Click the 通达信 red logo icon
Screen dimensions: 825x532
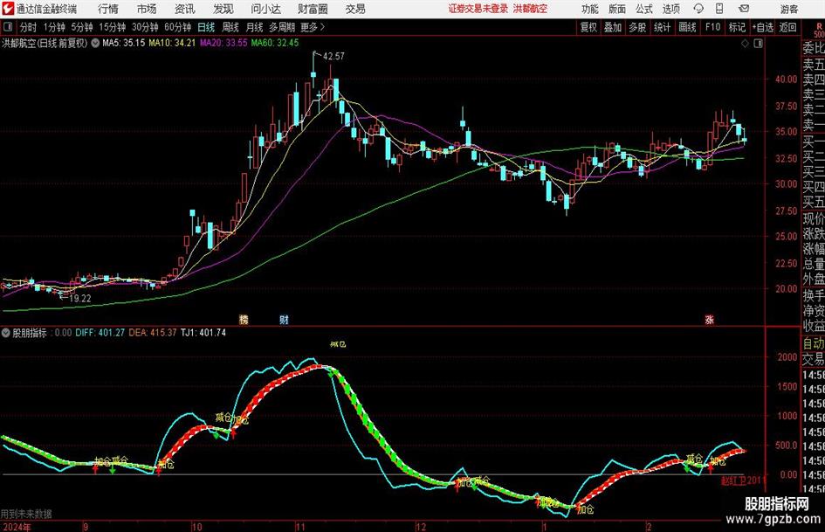[8, 9]
